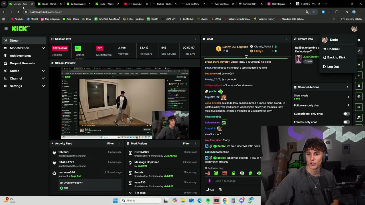Open tobiburi in Activity Feed
The width and height of the screenshot is (365, 205).
[63, 152]
